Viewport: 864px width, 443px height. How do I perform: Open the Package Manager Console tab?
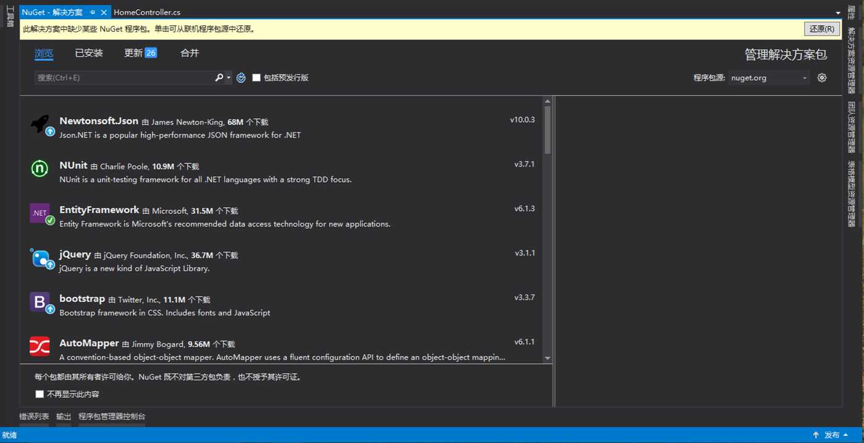(x=112, y=416)
